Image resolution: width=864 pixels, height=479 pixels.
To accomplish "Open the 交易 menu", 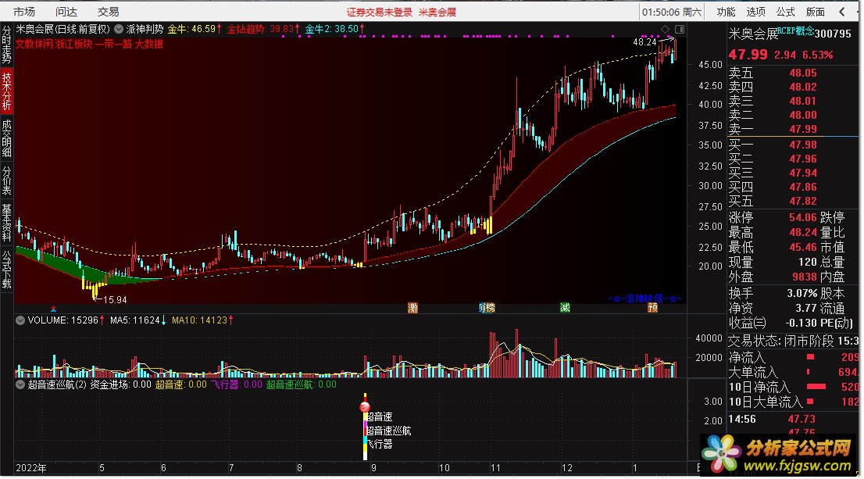I will (108, 12).
